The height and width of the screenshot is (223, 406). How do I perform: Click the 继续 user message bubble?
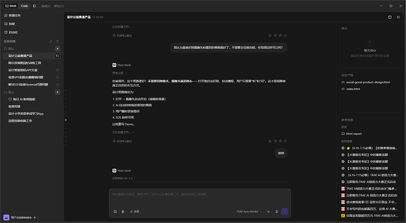point(281,153)
